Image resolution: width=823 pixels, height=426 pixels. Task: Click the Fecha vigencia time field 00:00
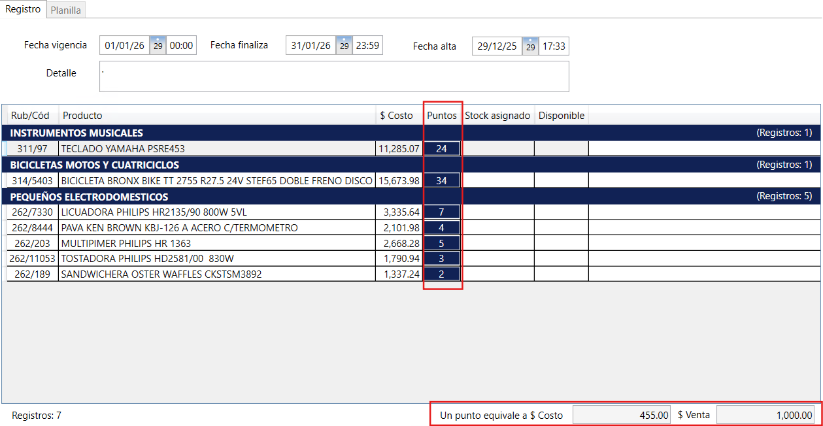tap(181, 46)
